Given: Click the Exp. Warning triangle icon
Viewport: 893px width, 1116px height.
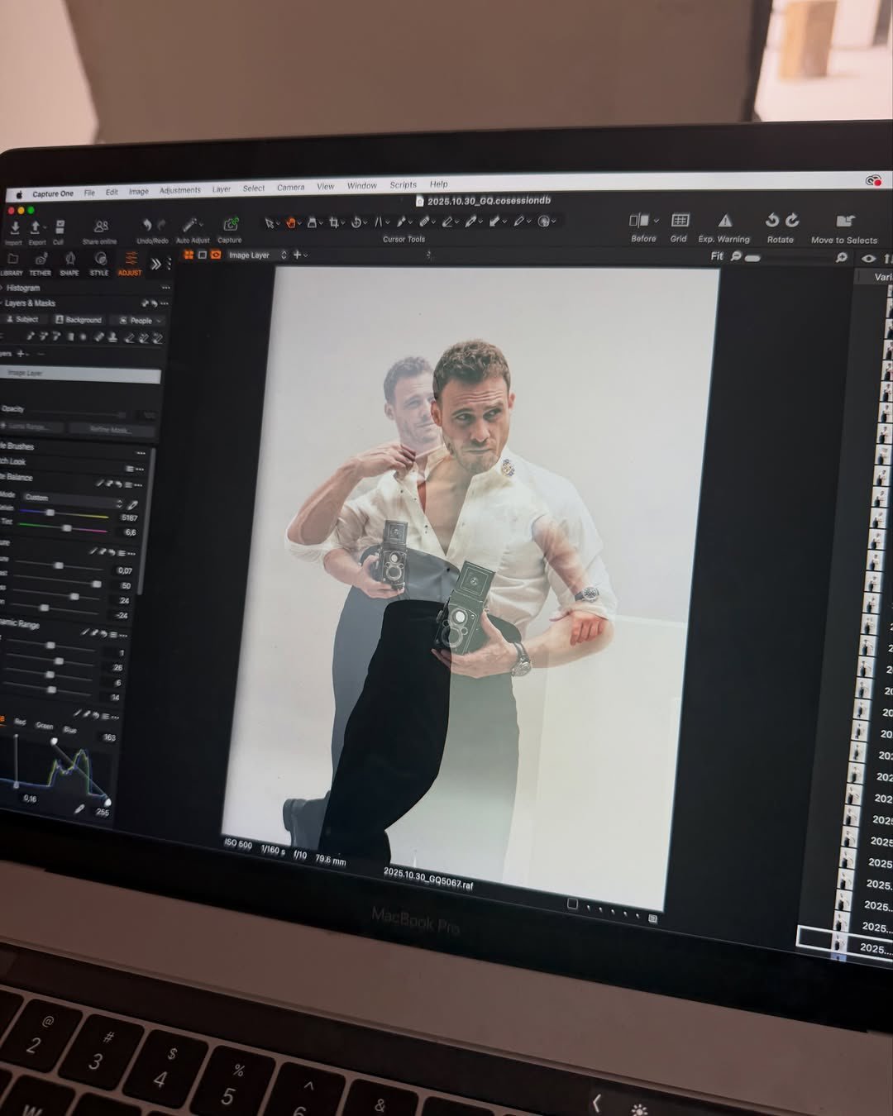Looking at the screenshot, I should tap(725, 221).
